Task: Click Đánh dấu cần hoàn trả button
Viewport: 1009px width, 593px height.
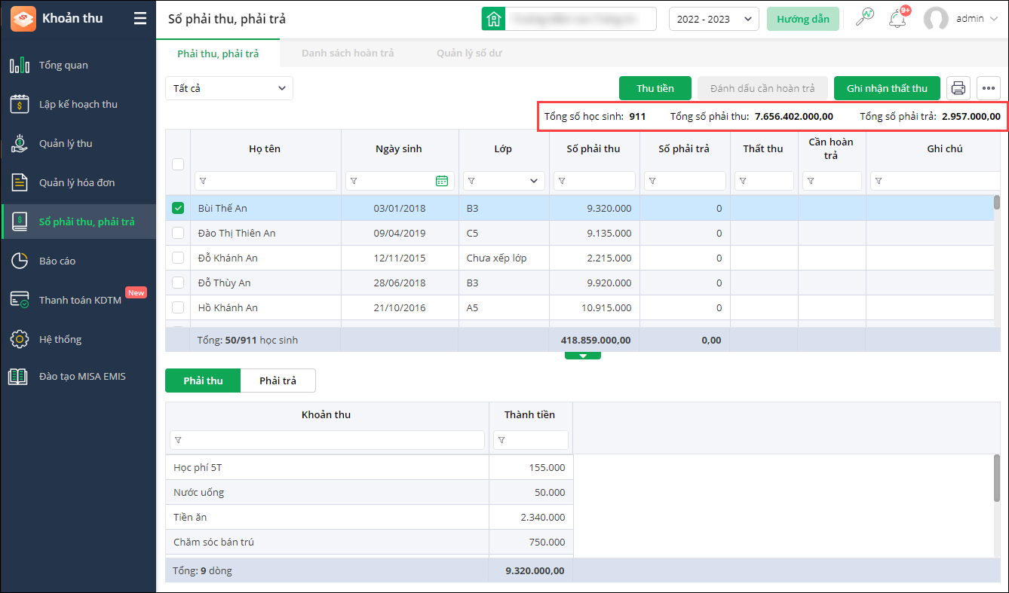Action: 762,88
